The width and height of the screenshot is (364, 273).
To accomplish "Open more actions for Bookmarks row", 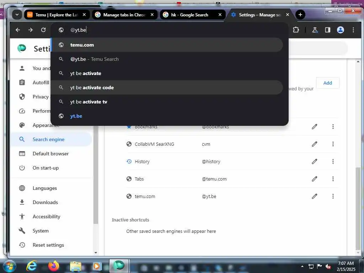I will (x=333, y=127).
